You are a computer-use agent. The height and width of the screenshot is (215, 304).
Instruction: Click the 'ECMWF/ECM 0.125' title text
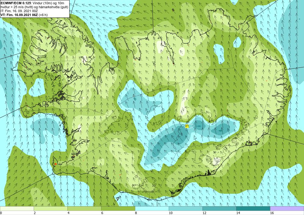[16, 3]
